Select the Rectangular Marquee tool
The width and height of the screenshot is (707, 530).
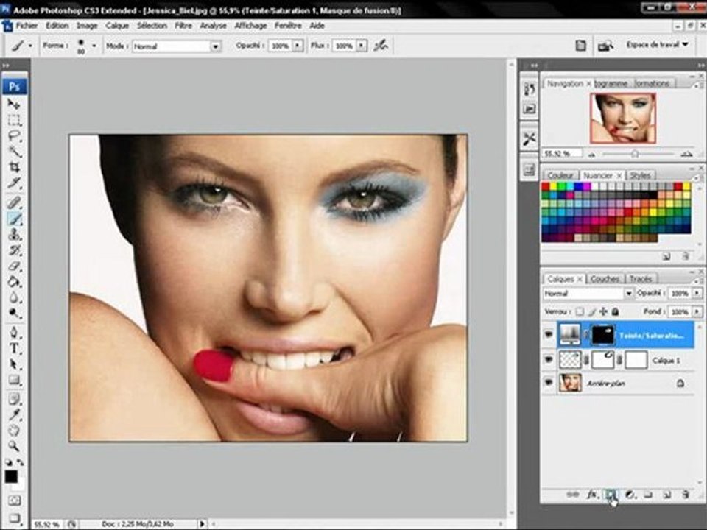pyautogui.click(x=14, y=120)
